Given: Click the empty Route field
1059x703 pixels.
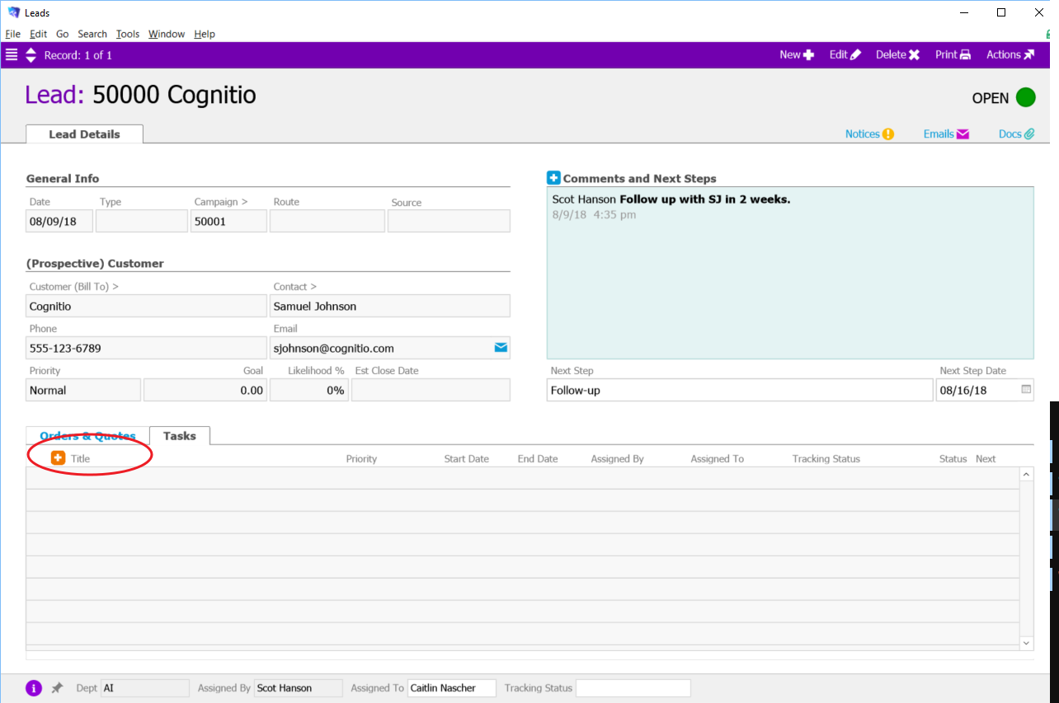Looking at the screenshot, I should 327,221.
